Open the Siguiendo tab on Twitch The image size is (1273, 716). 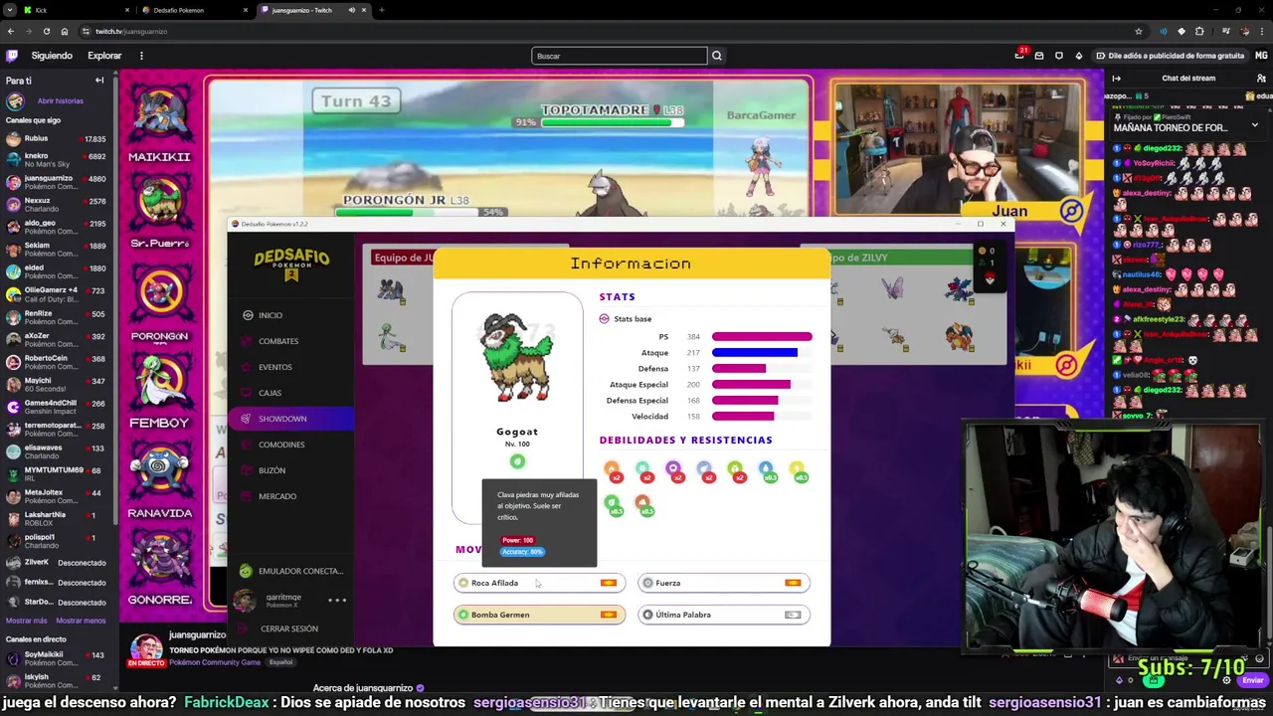pos(52,56)
